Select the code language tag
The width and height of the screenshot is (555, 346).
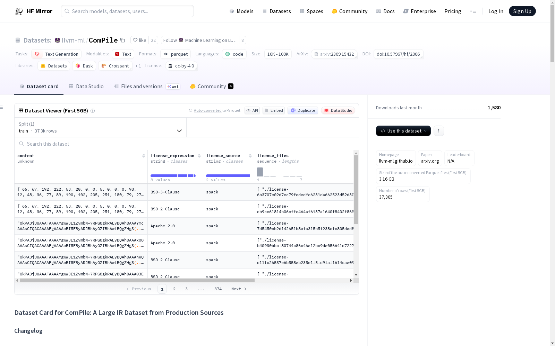pos(234,54)
